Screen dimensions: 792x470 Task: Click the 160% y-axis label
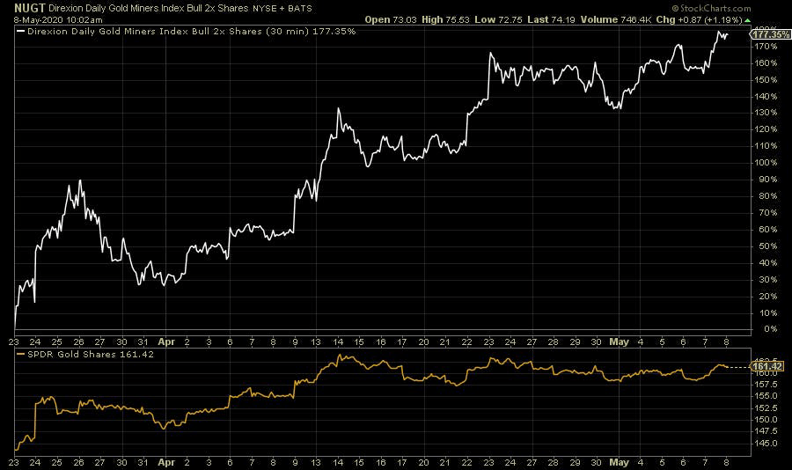(x=766, y=63)
